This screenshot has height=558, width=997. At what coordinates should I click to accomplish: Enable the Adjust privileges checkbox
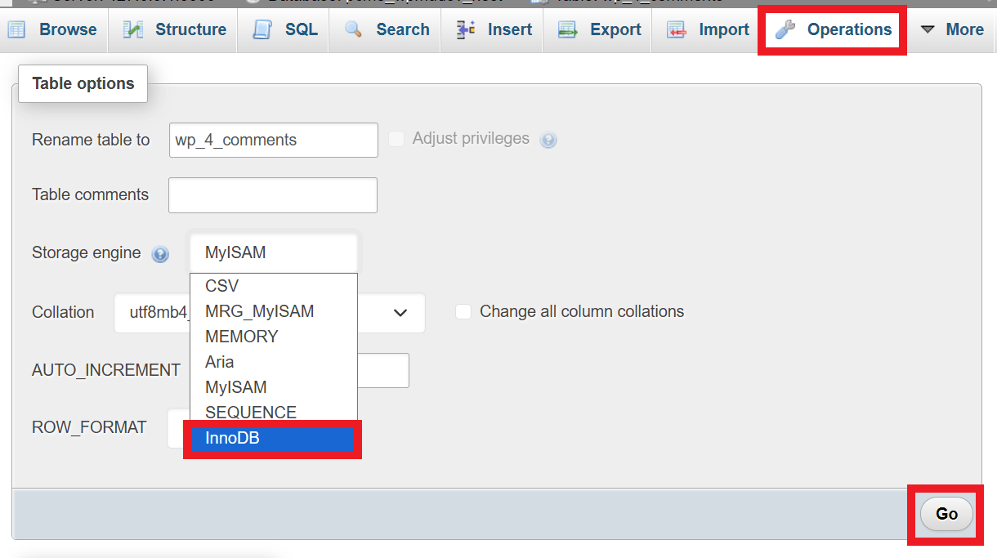pos(396,139)
